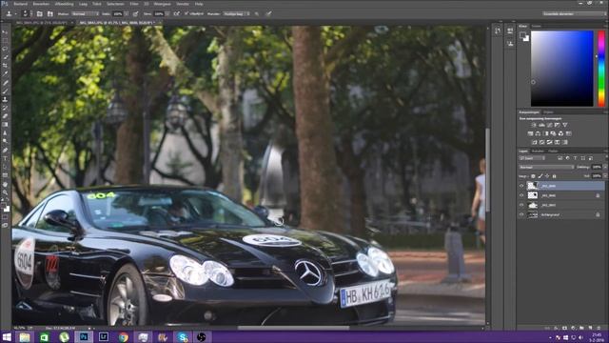Screen dimensions: 609x343
Task: Open the layer Vul slider arrow
Action: (x=605, y=176)
